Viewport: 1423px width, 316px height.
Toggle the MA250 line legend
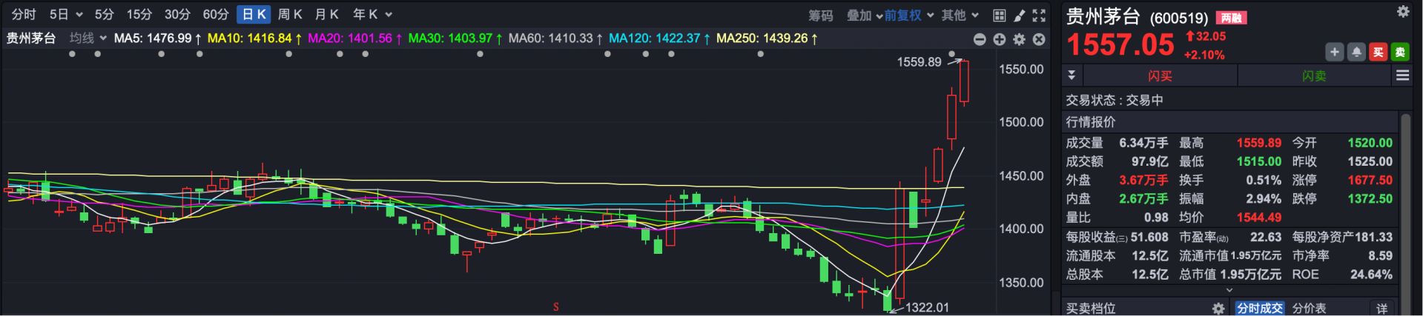tap(768, 38)
